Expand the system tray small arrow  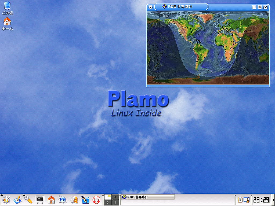(236, 195)
